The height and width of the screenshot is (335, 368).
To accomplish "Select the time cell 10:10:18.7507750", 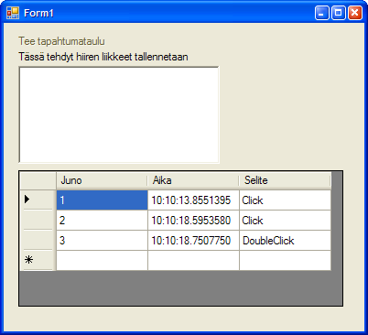I will 193,241.
